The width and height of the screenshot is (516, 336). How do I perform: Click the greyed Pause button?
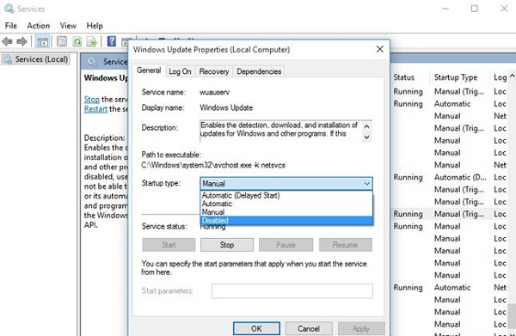pos(286,245)
